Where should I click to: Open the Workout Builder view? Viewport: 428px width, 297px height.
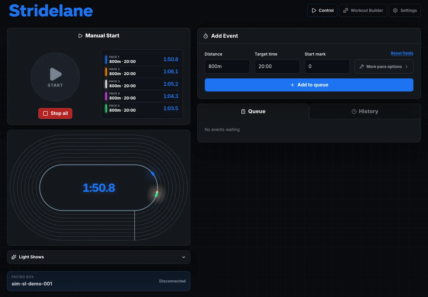pos(363,10)
